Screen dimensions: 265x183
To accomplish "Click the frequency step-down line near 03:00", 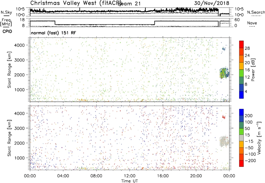I will pos(55,23).
